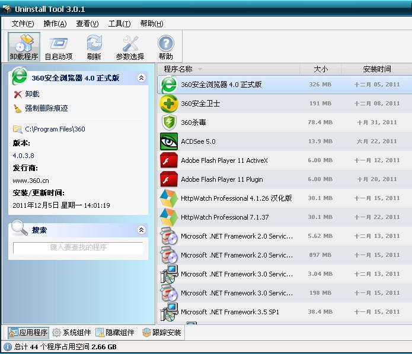The width and height of the screenshot is (412, 354).
Task: Click the 360安全浏览器 icon in program list
Action: tap(169, 85)
